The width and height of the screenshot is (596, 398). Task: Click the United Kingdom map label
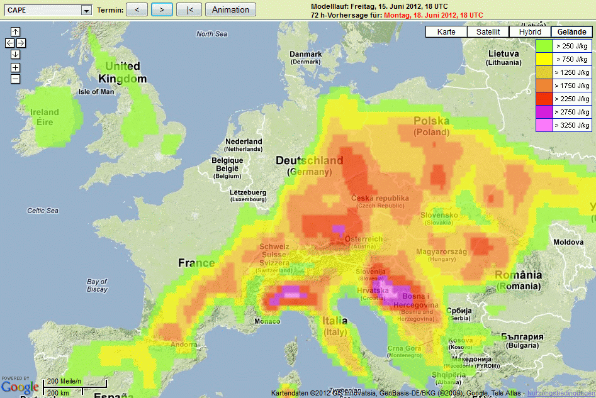tap(122, 72)
